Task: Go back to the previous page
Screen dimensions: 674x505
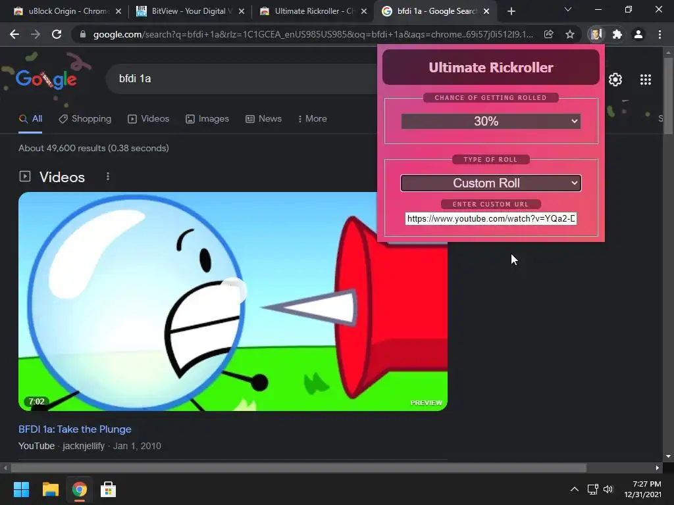Action: coord(14,34)
